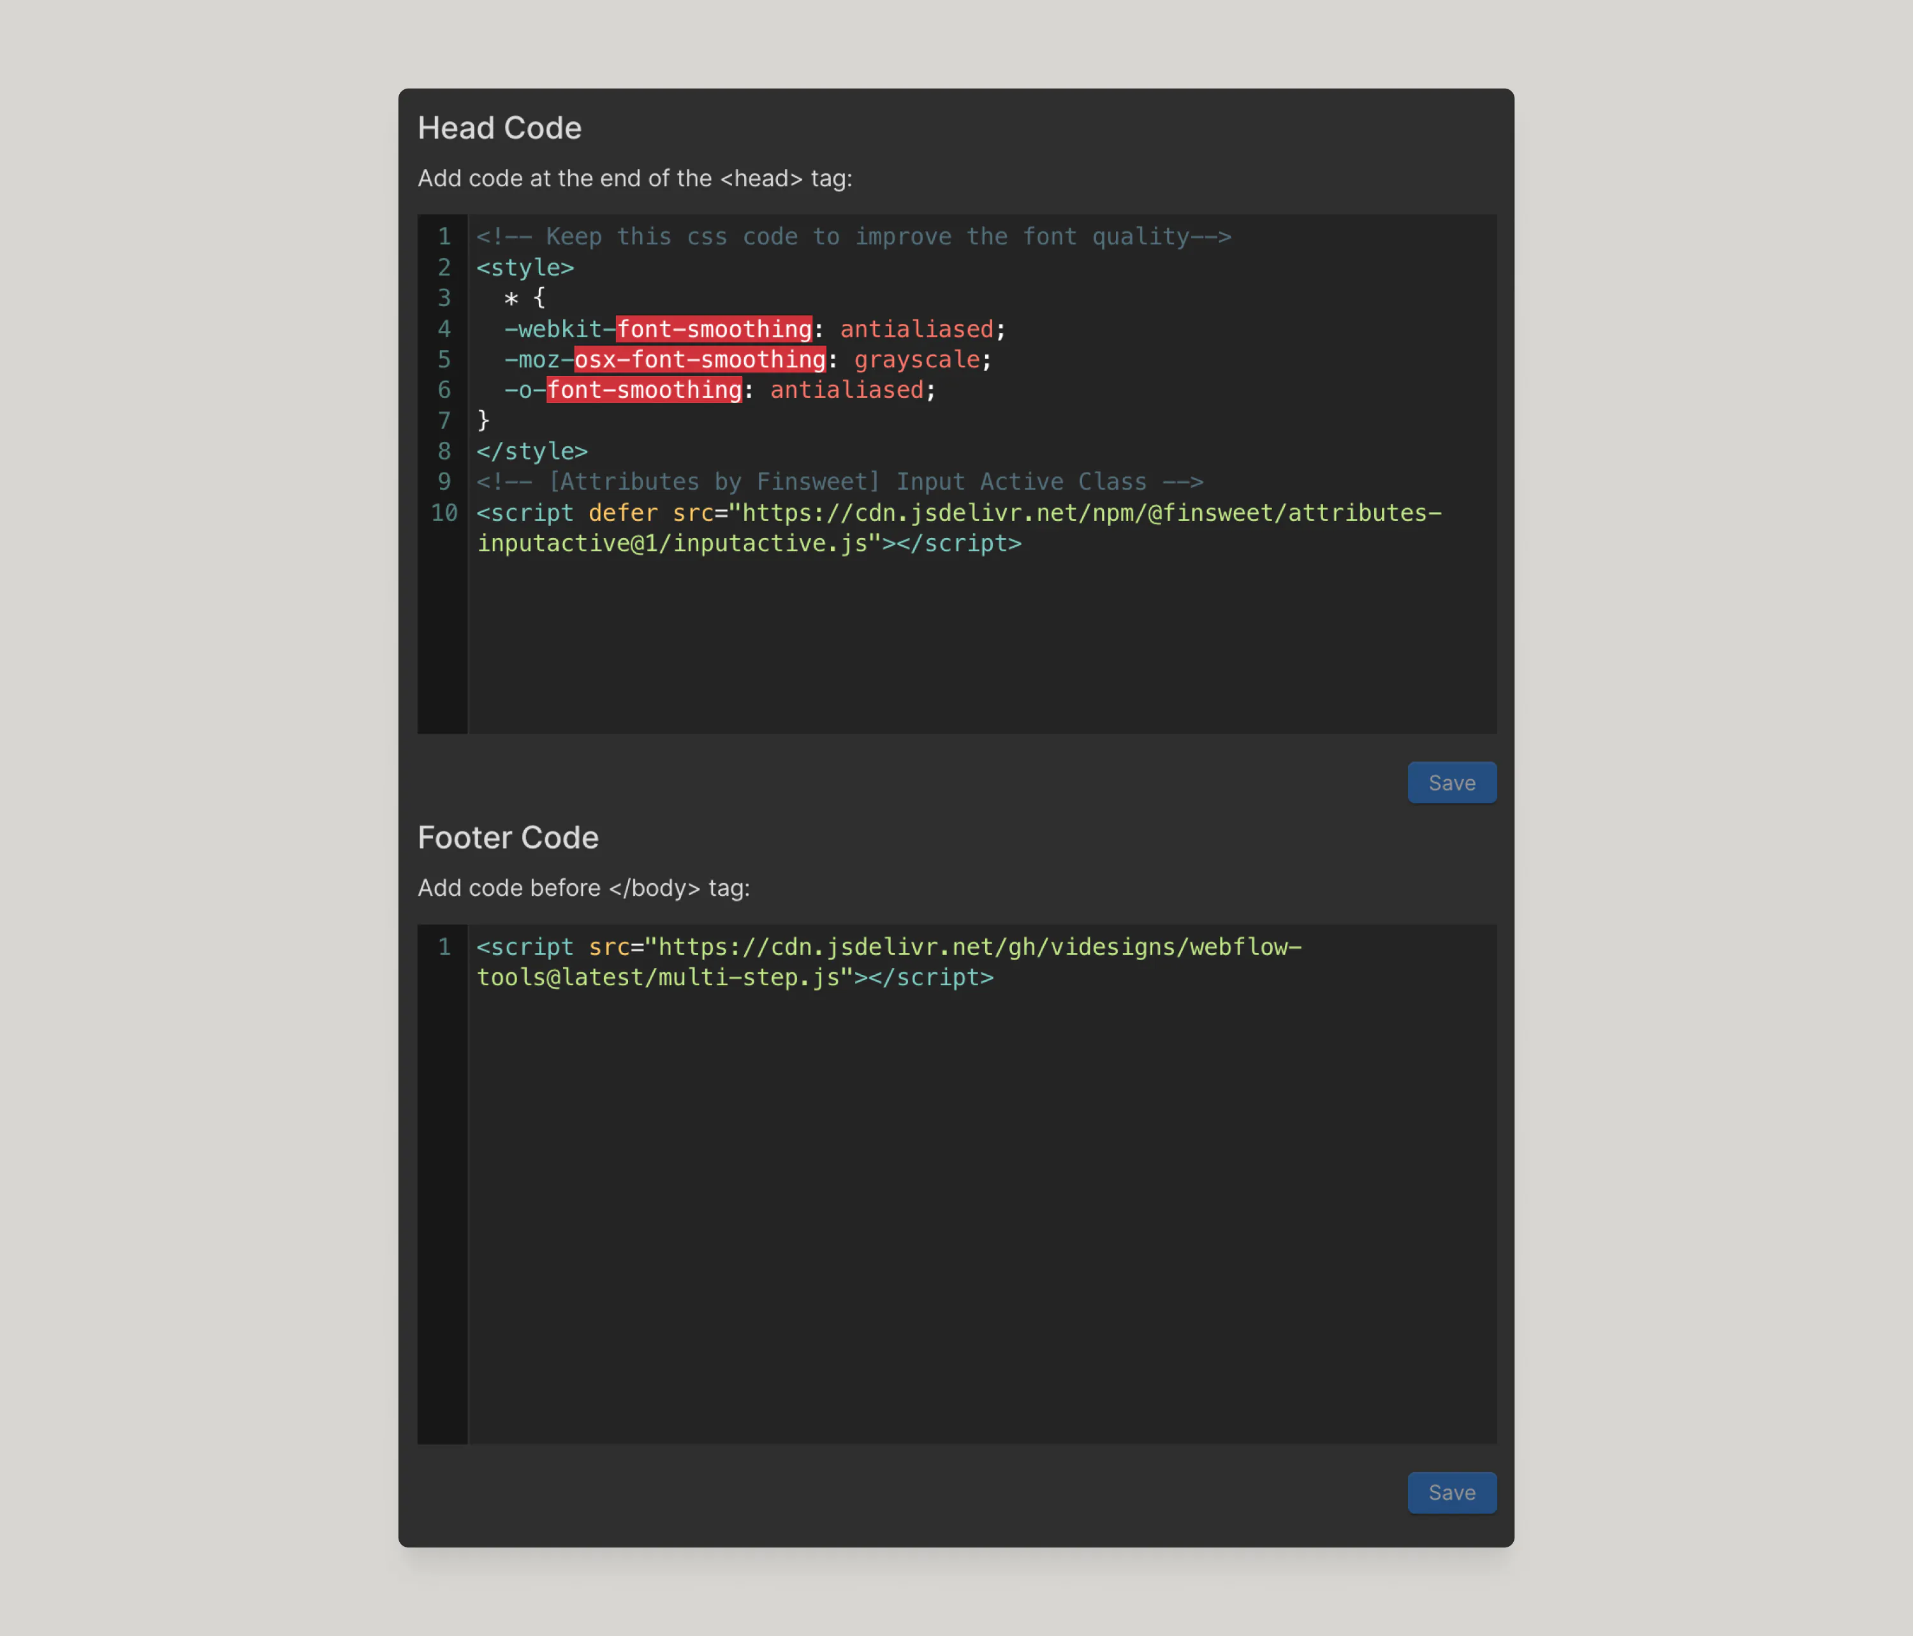Click the closing </style> tag

(532, 451)
